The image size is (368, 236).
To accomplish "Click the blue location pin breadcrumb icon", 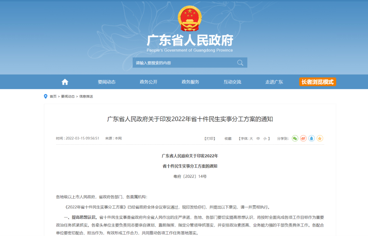I will point(46,97).
